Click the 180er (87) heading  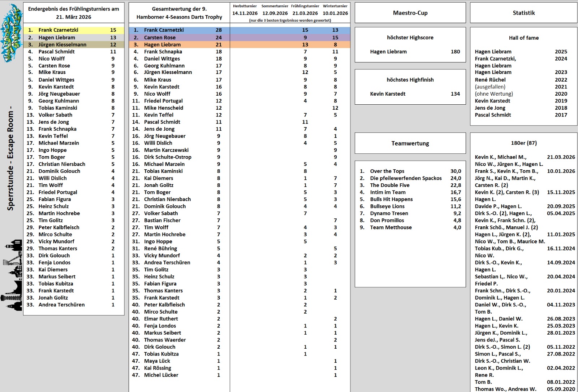tap(523, 143)
